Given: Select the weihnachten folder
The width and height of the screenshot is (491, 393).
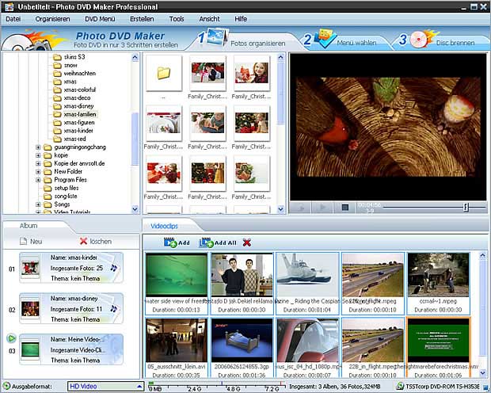Looking at the screenshot, I should click(x=79, y=74).
